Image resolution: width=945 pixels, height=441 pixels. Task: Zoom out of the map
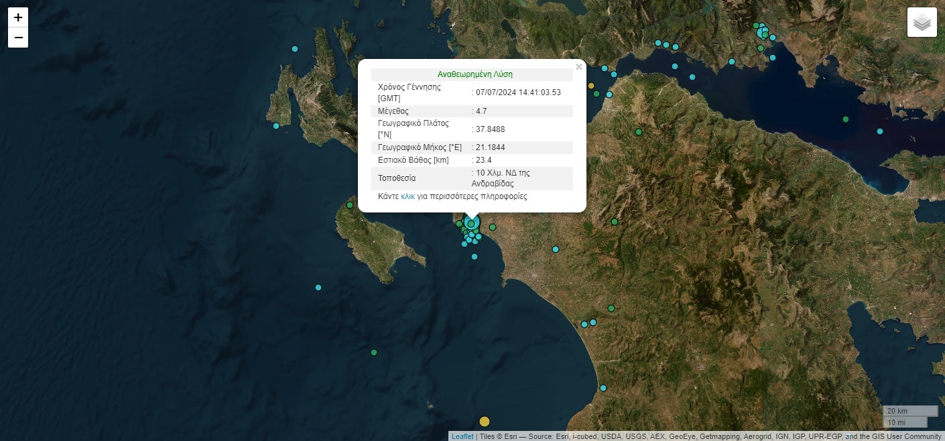click(x=18, y=38)
